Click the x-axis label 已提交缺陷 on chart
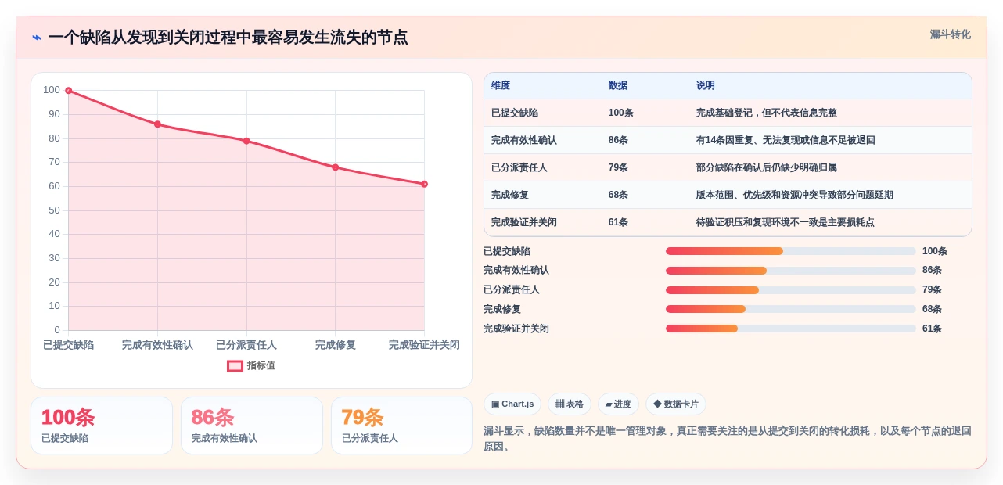Image resolution: width=1003 pixels, height=485 pixels. point(69,345)
